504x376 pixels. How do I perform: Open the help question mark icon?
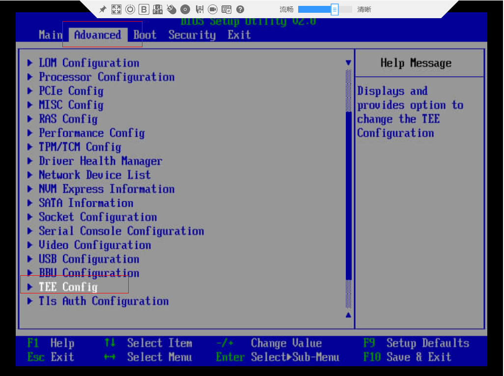[240, 9]
